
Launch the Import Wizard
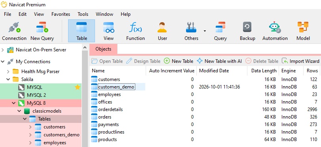pyautogui.click(x=300, y=61)
